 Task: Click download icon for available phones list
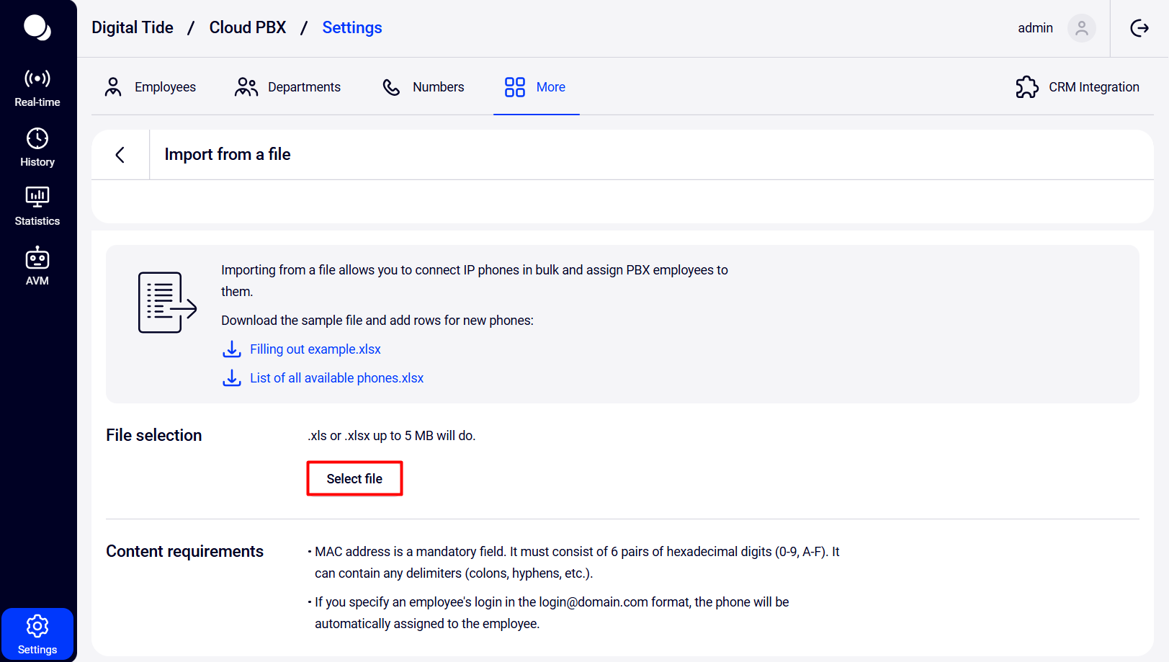click(231, 378)
